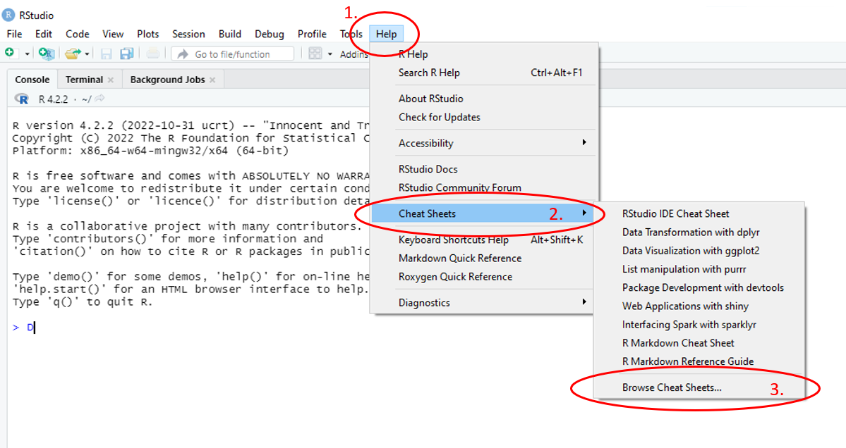
Task: Expand the recent files dropdown arrow
Action: click(87, 54)
